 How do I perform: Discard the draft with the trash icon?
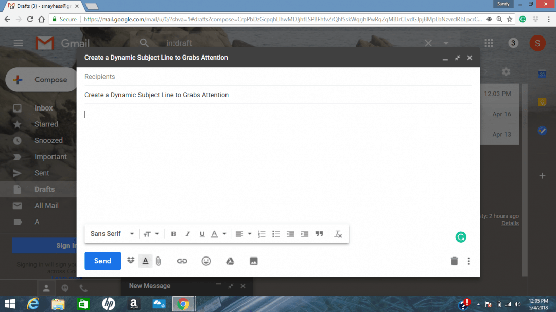pos(454,261)
